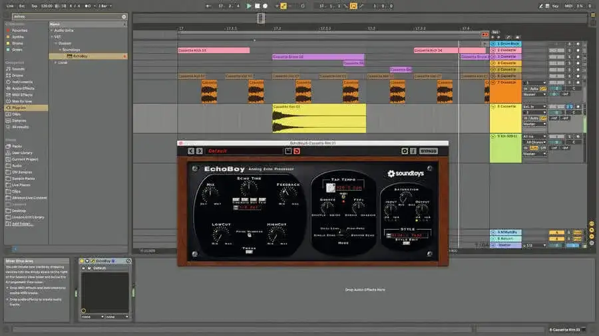Screen dimensions: 599x336
Task: Select yellow Cassette Rim 03 clip
Action: pyautogui.click(x=319, y=118)
